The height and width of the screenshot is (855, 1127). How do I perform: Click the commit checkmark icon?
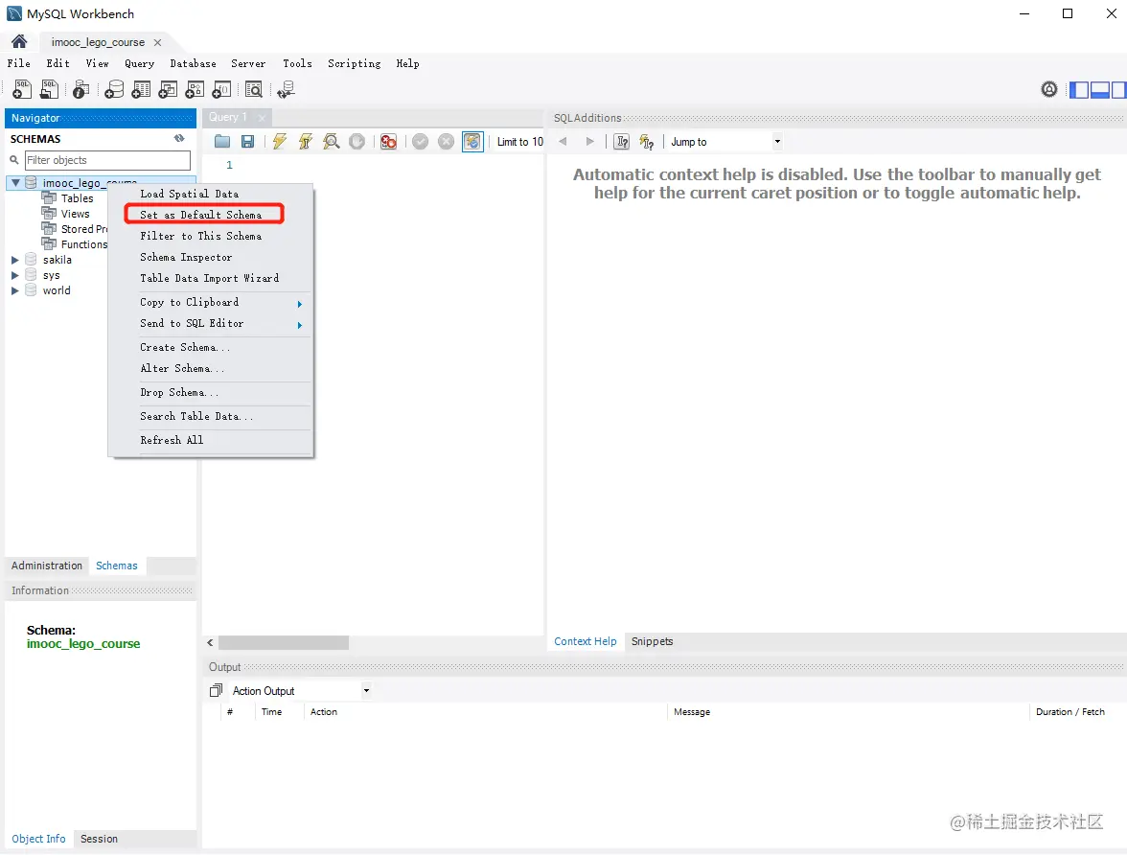point(421,142)
